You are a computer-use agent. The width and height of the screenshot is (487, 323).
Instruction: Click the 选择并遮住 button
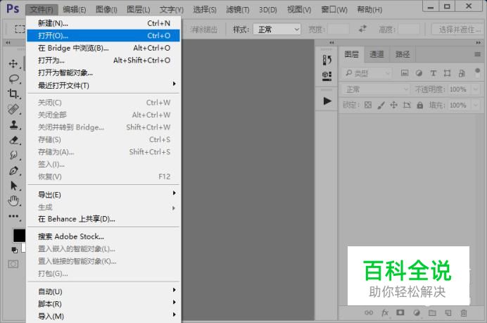[x=459, y=30]
